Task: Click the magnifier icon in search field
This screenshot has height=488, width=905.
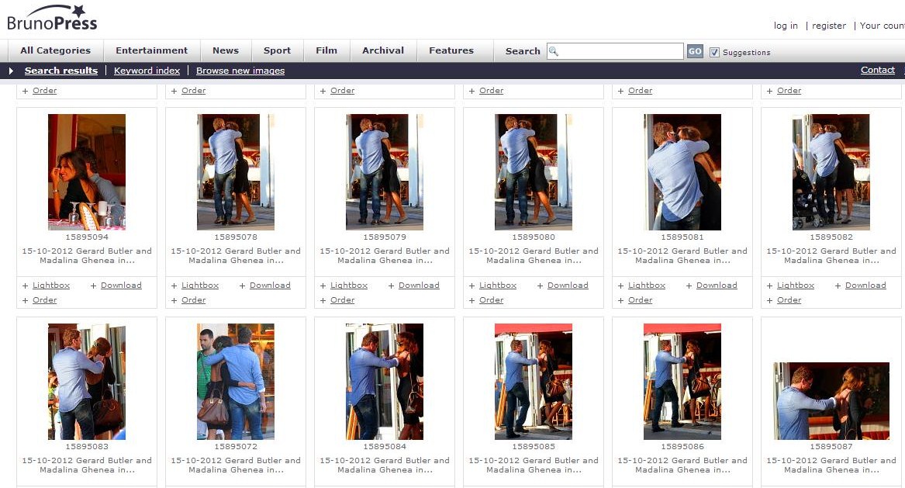Action: tap(554, 51)
